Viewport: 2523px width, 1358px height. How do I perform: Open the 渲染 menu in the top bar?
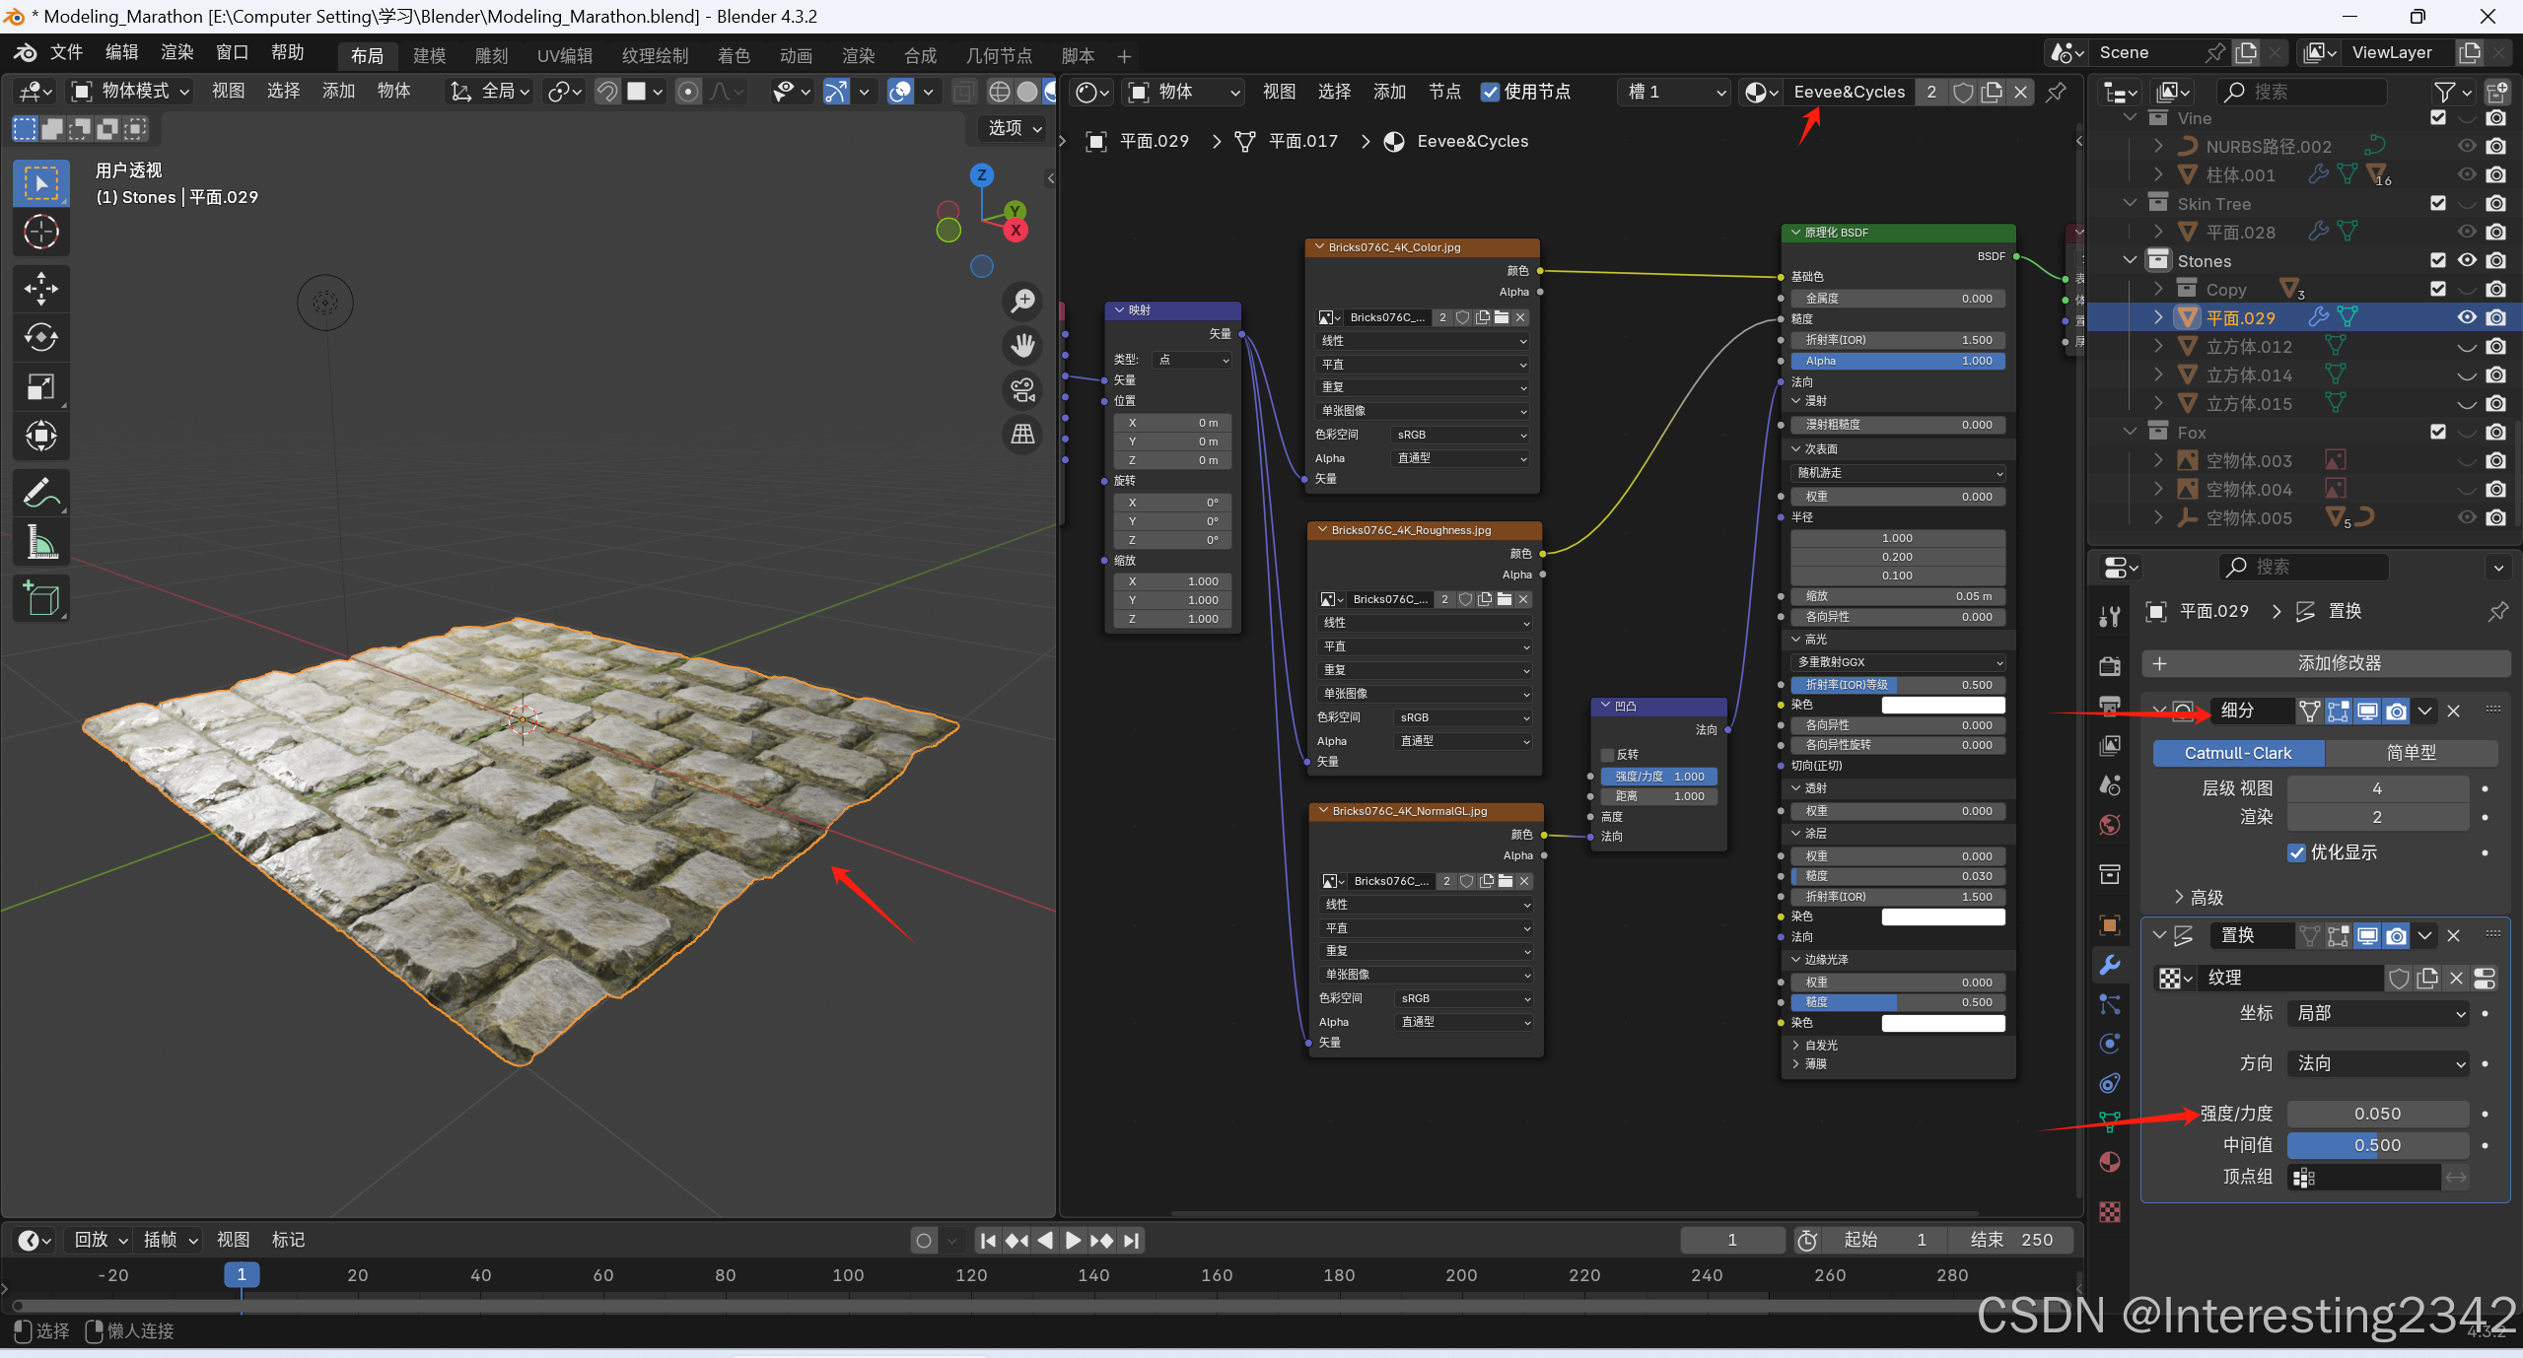pyautogui.click(x=177, y=52)
